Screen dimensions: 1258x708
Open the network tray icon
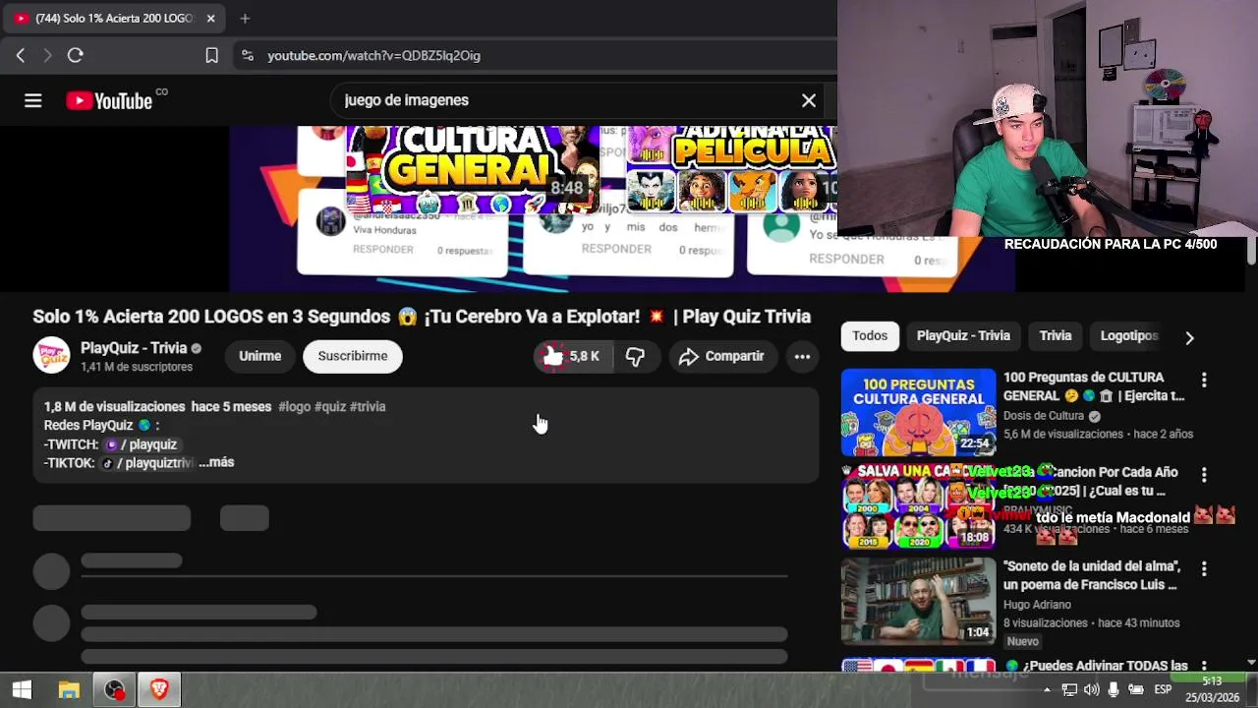click(x=1069, y=690)
